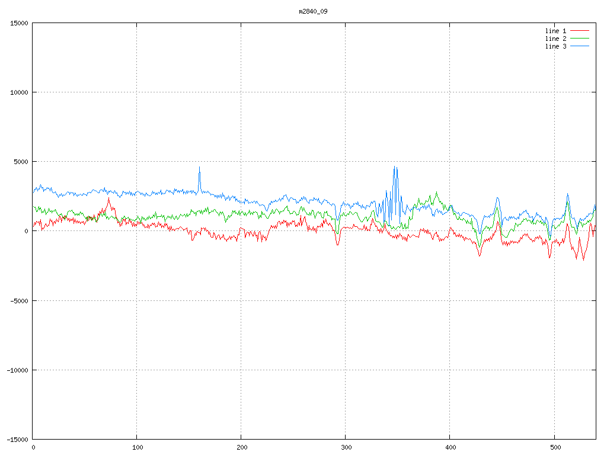Click the green line 2 legend sample
607x455 pixels.
tap(580, 39)
